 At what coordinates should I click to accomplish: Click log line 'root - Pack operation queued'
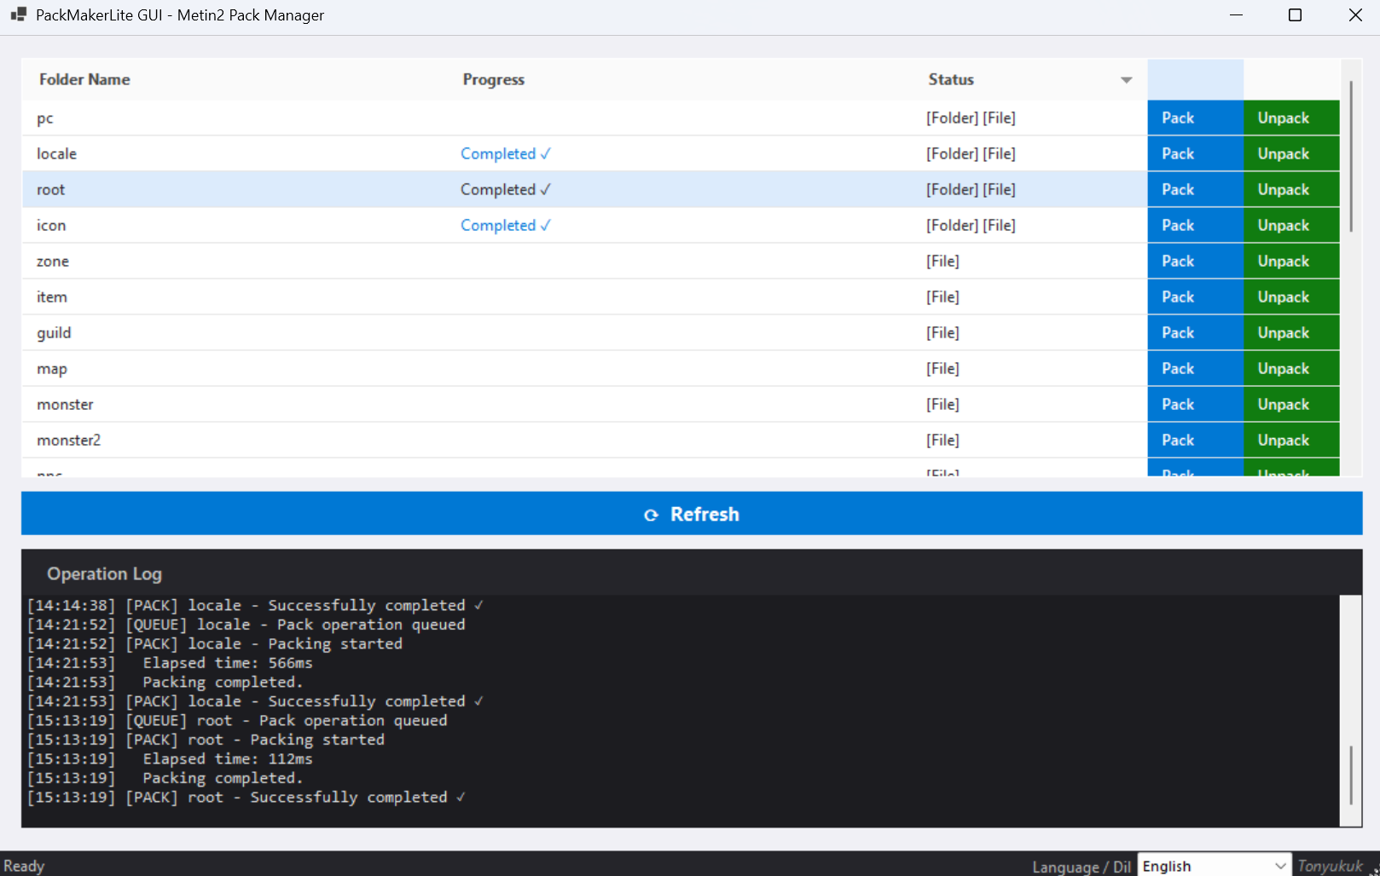322,721
